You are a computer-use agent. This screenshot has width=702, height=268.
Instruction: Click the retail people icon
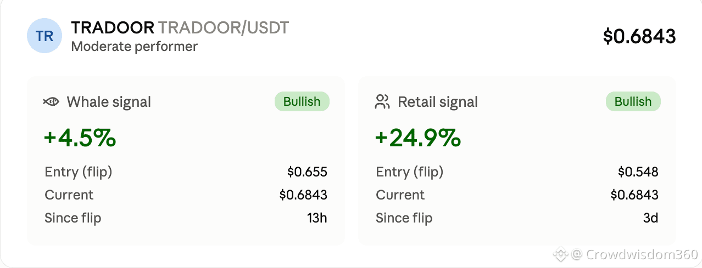382,102
